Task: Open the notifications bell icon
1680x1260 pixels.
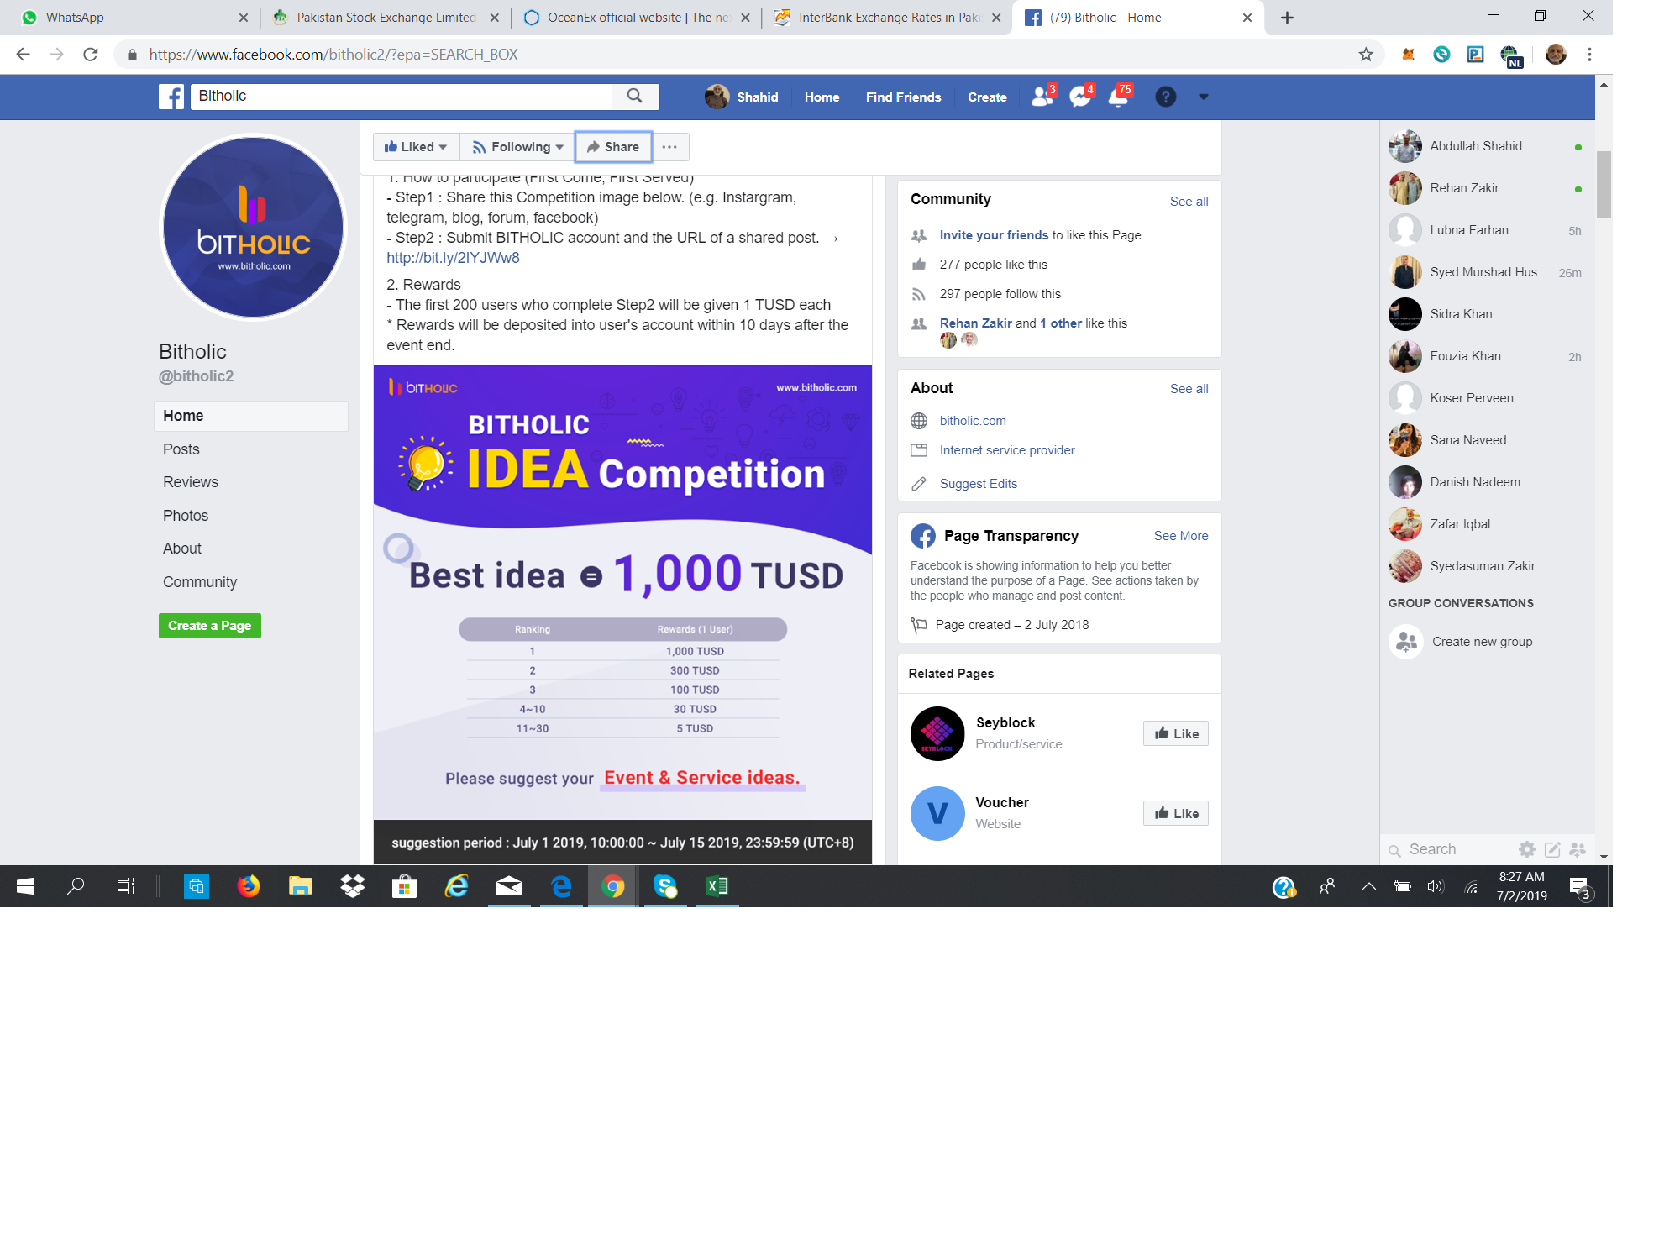Action: coord(1118,97)
